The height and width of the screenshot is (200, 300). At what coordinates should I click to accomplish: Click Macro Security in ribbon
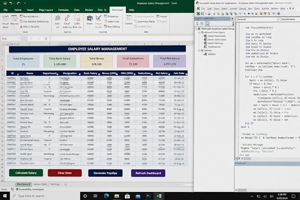point(30,26)
